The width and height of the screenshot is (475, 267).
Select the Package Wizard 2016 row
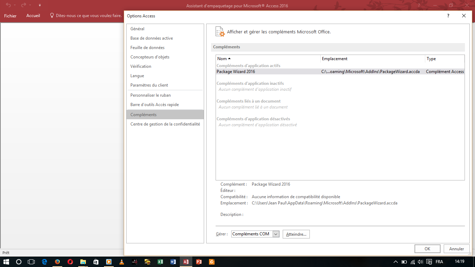click(x=340, y=72)
